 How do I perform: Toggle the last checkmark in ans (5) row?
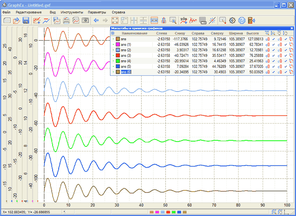286,66
